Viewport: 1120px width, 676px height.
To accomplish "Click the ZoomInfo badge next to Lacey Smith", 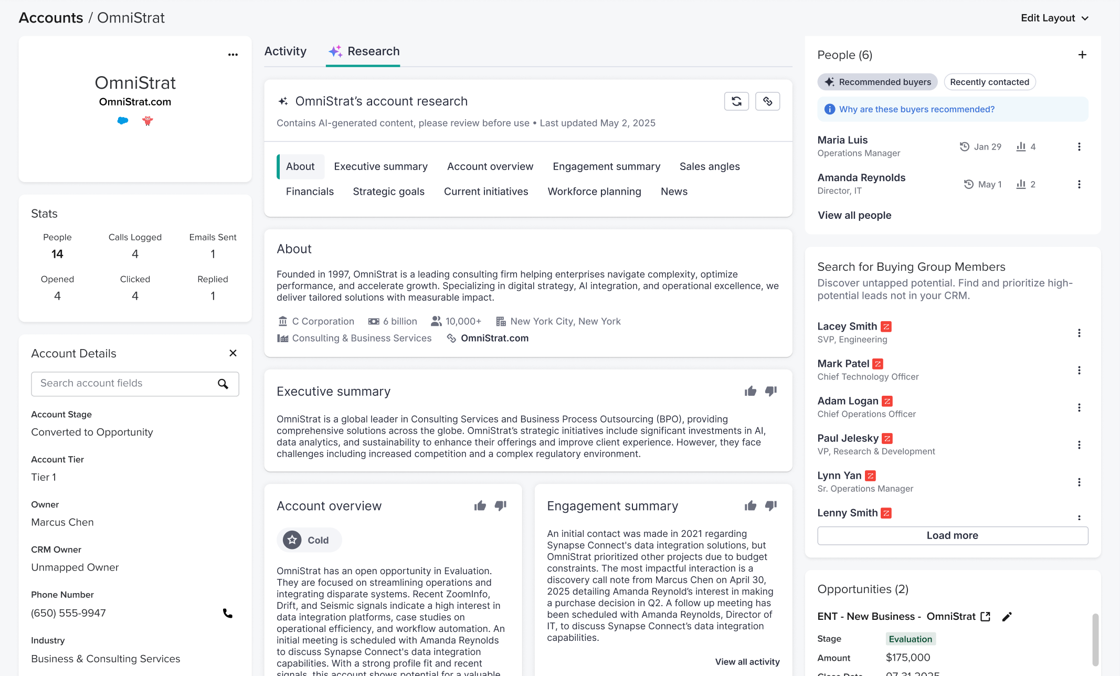I will (x=886, y=326).
